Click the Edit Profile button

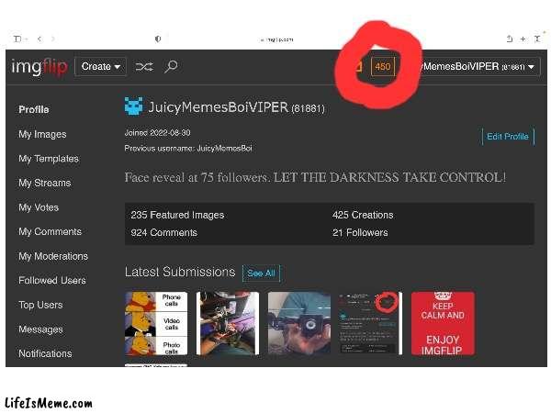click(x=508, y=137)
